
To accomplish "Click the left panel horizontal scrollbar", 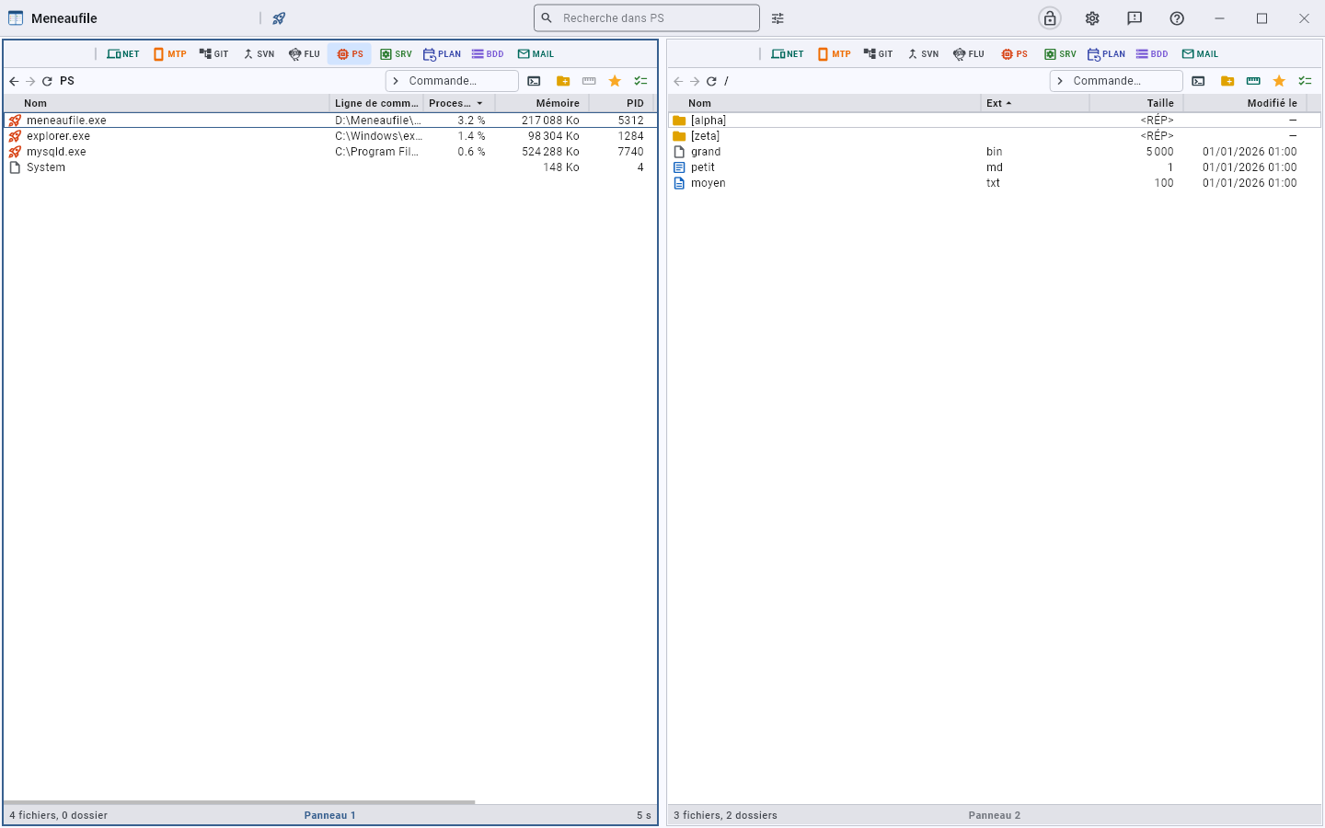I will point(239,802).
